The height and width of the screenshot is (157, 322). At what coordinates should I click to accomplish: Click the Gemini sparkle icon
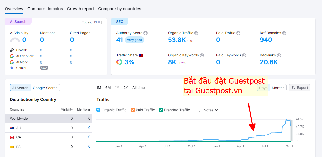coord(12,68)
